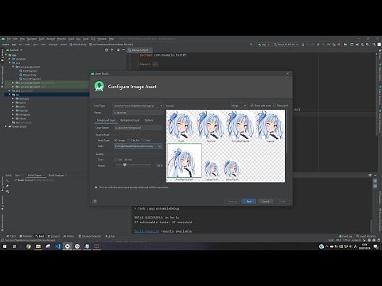This screenshot has height=286, width=382.
Task: Open Visual Studio Code from taskbar
Action: click(58, 246)
